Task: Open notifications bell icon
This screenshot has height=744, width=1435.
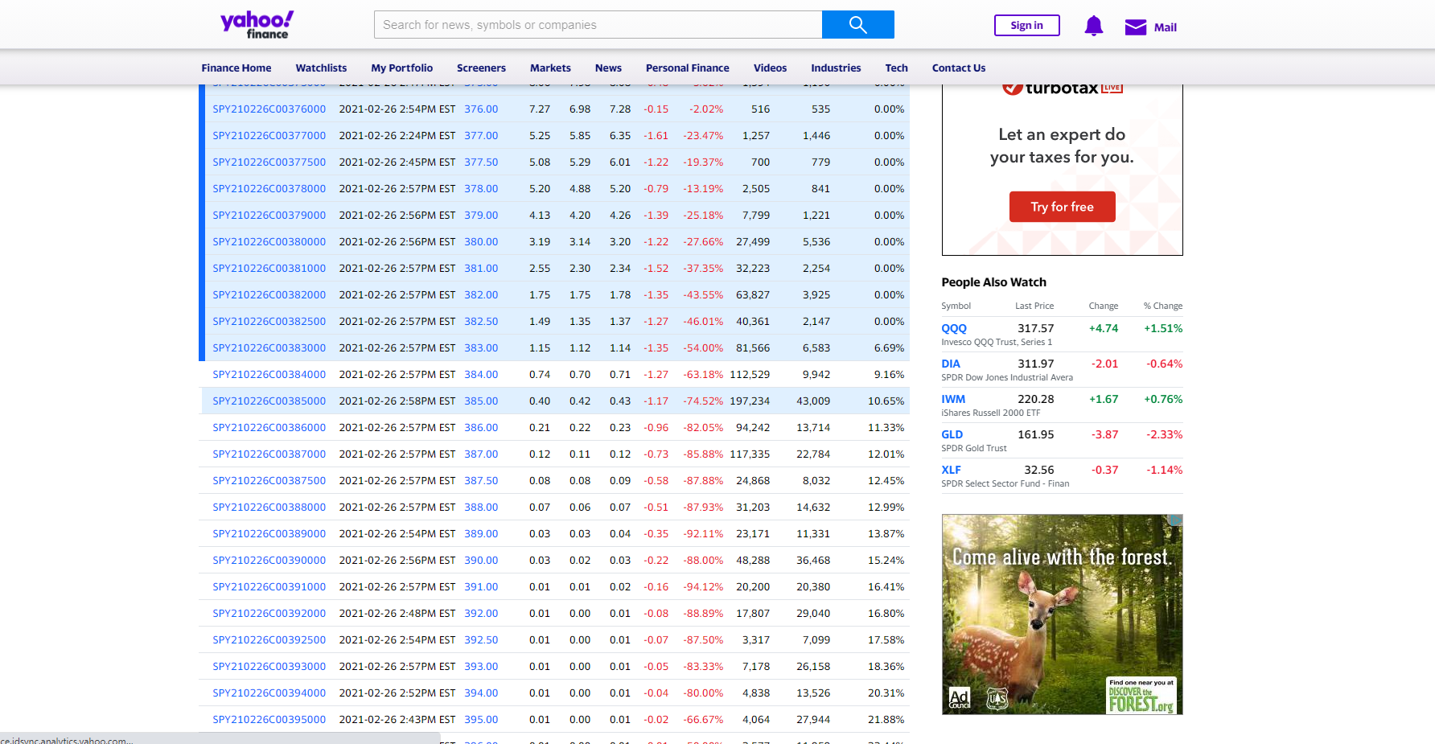Action: coord(1093,27)
